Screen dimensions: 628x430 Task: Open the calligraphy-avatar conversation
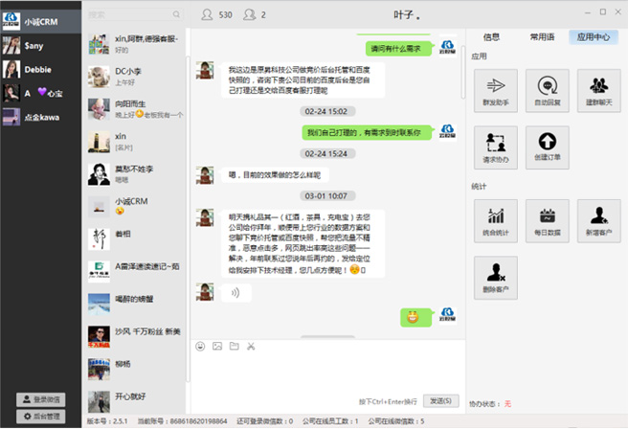(x=134, y=238)
